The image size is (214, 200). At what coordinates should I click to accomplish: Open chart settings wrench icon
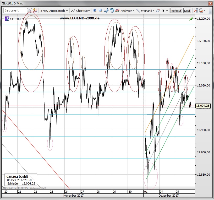point(195,11)
